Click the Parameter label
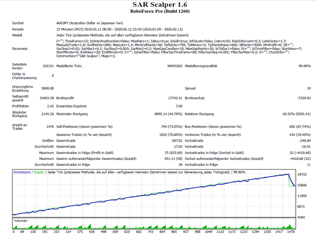 point(20,48)
